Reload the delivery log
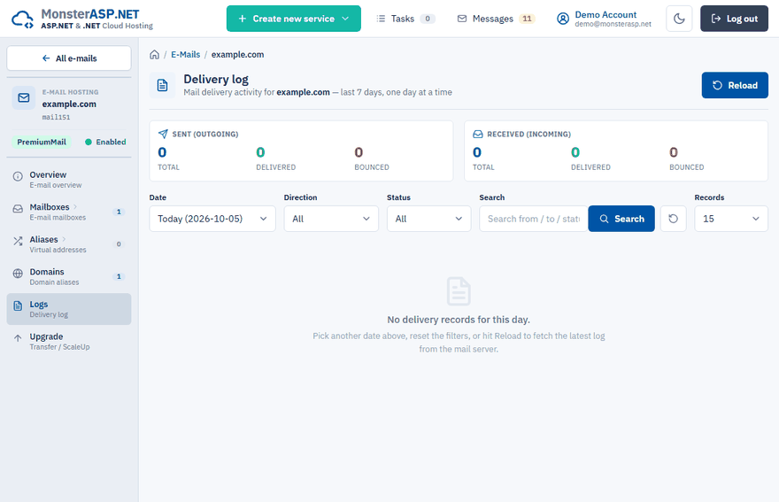Viewport: 779px width, 502px height. pos(735,85)
